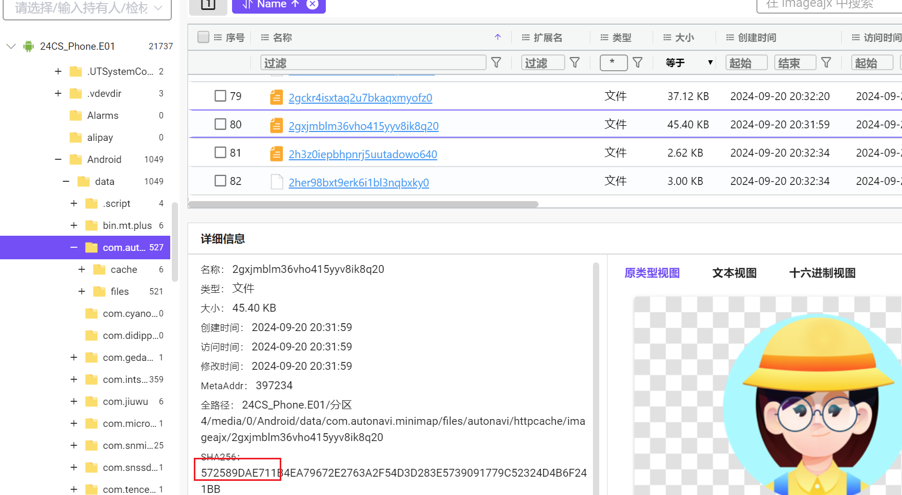Click the 访问时间 column menu icon

(x=856, y=38)
